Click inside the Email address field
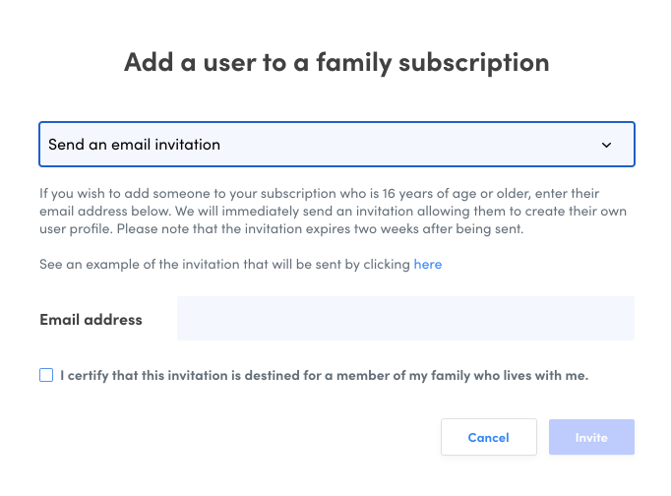 (x=405, y=319)
